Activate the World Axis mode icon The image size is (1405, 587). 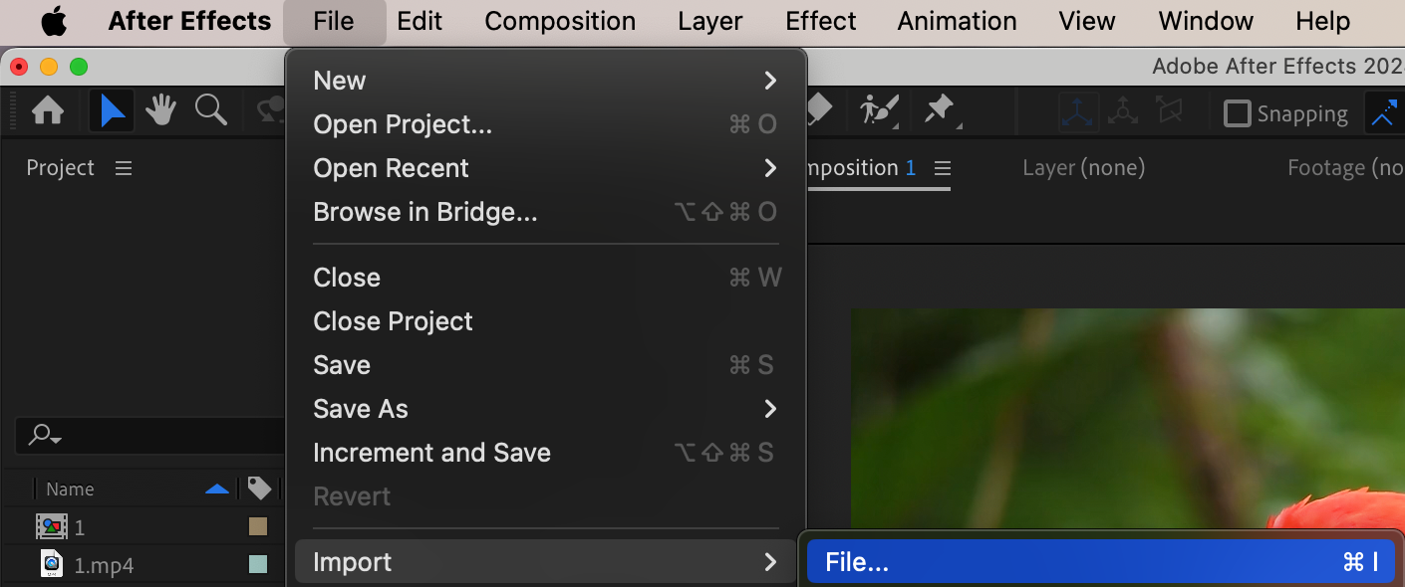click(1123, 112)
